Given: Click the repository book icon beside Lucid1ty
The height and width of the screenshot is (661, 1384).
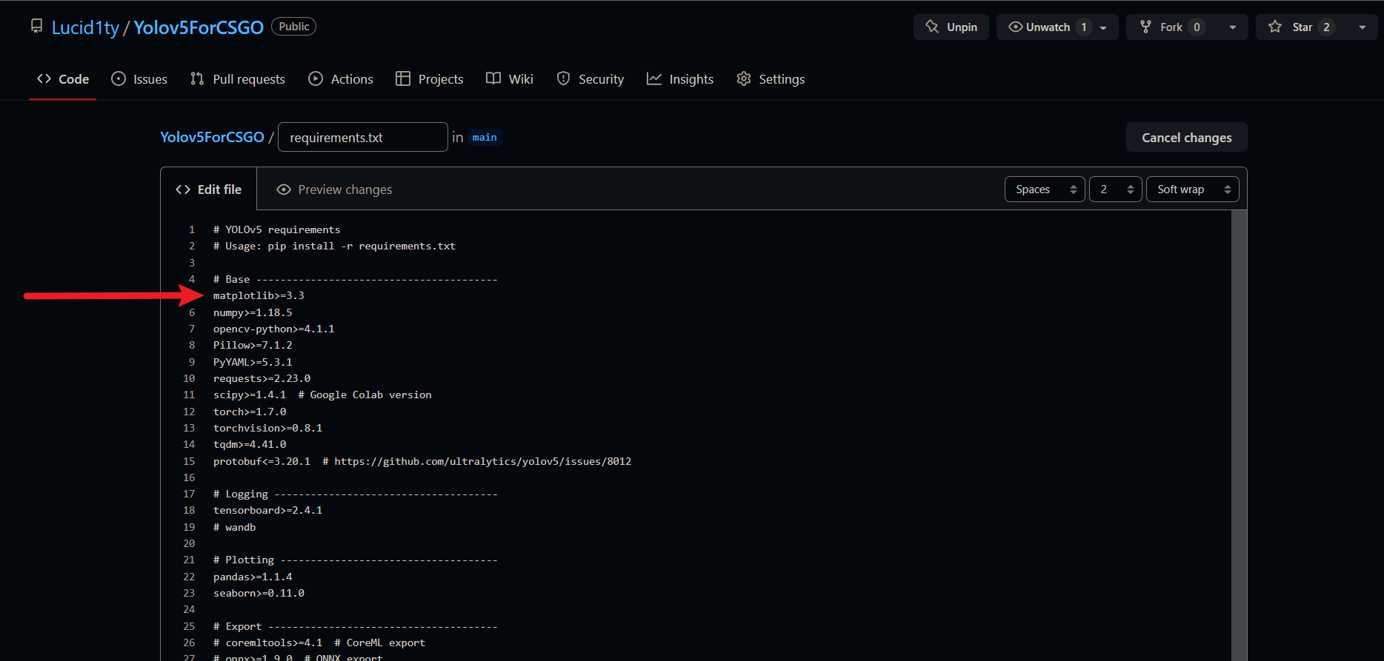Looking at the screenshot, I should (x=36, y=27).
